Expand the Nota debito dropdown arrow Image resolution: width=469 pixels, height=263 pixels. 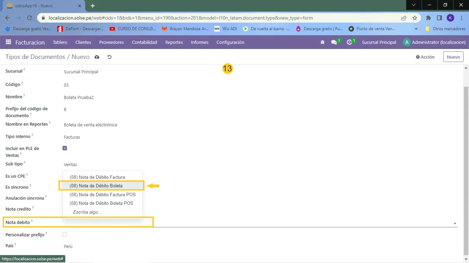point(455,223)
